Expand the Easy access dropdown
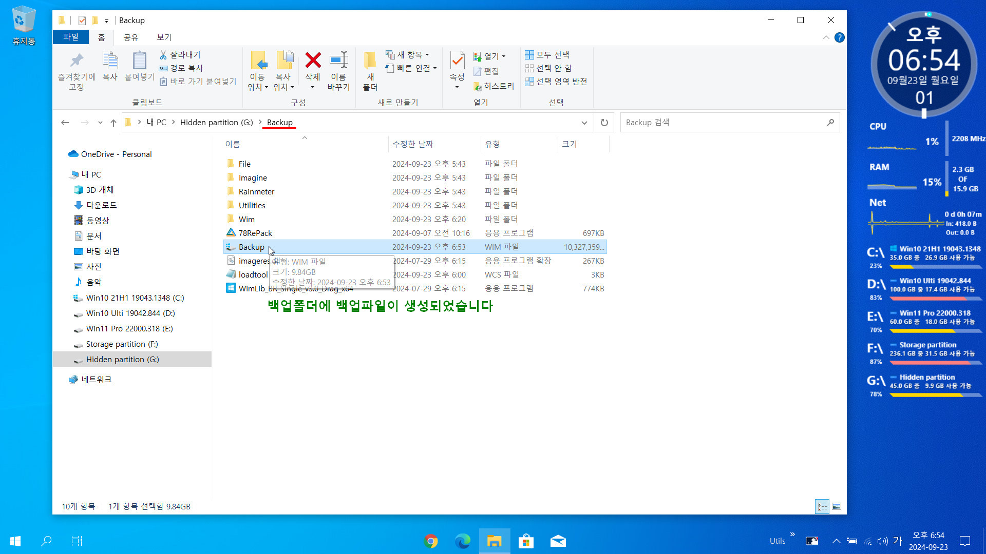The width and height of the screenshot is (986, 554). coord(412,68)
